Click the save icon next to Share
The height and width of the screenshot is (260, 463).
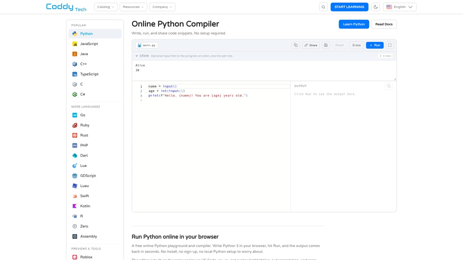(x=326, y=45)
